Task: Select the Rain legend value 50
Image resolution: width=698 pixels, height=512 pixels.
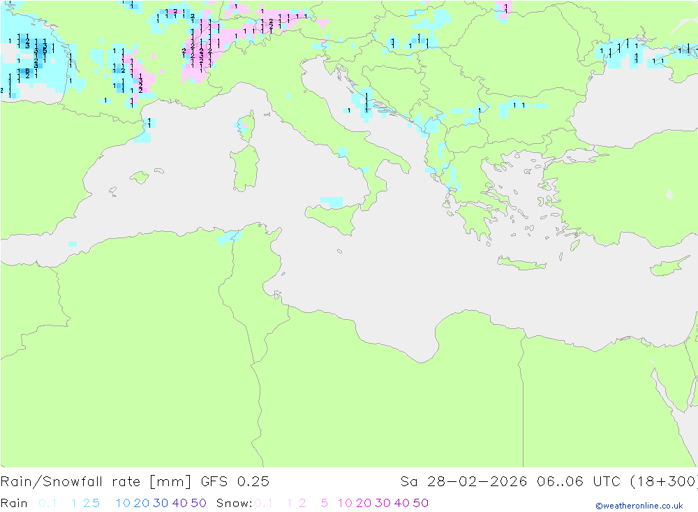Action: [x=198, y=503]
